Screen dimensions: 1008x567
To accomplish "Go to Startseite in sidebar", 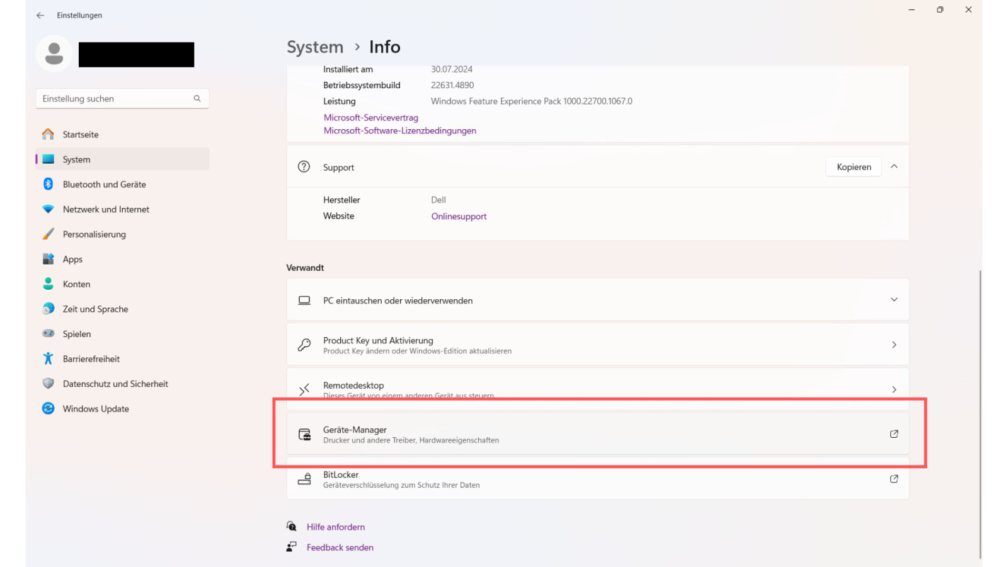I will (81, 135).
